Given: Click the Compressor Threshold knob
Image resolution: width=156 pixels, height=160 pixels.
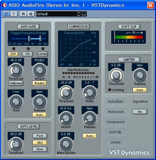Looking at the screenshot, I should click(x=66, y=93).
